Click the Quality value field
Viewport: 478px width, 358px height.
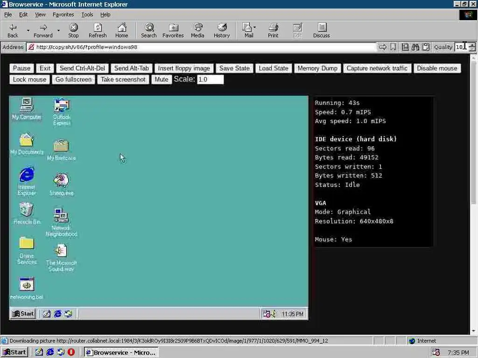[461, 47]
